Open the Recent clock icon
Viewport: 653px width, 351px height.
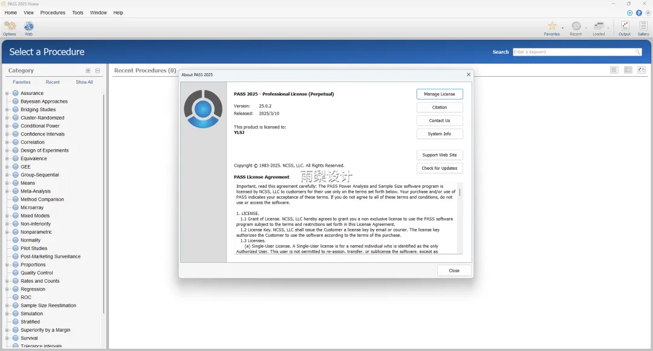tap(576, 26)
